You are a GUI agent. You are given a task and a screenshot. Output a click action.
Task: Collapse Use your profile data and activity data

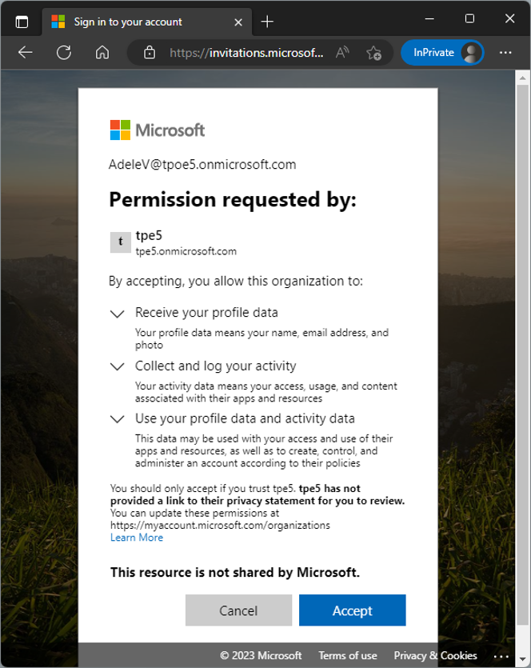(117, 418)
